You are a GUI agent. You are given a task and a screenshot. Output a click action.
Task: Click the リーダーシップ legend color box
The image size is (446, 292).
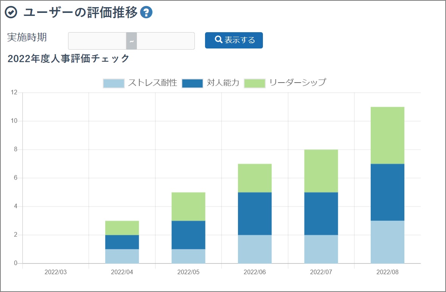(255, 83)
